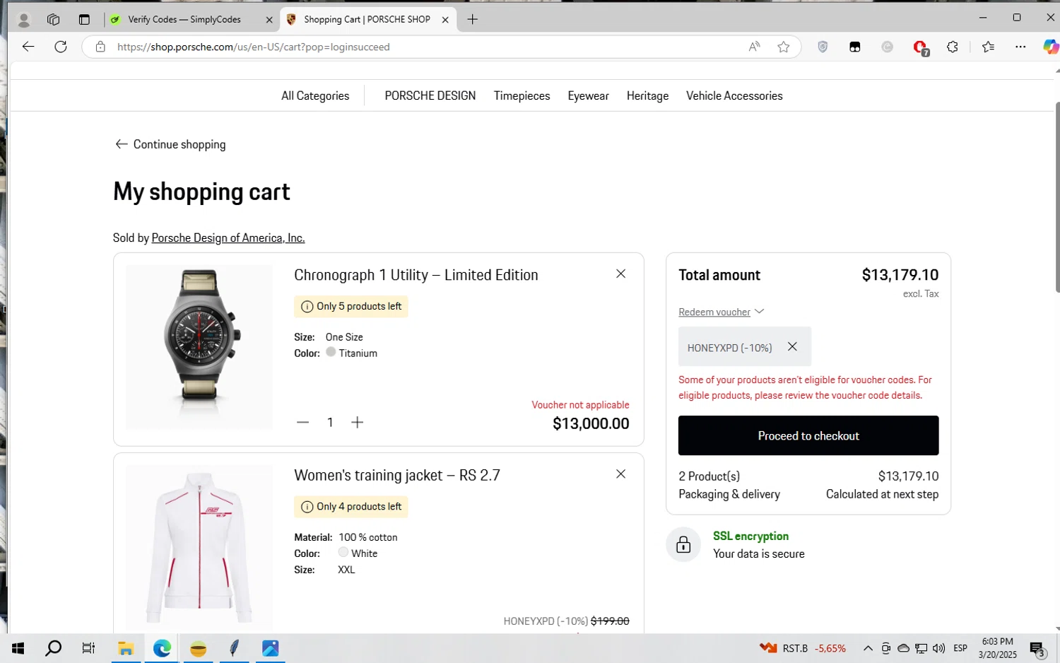Open Women's training jacket – RS 2.7 title

397,475
